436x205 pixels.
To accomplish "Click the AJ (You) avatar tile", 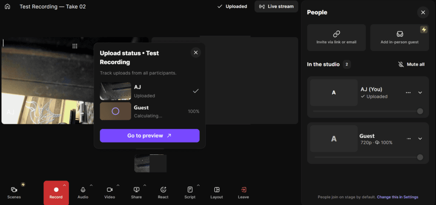I will (334, 92).
